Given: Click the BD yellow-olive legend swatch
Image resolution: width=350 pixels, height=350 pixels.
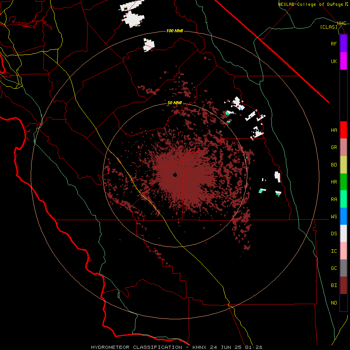Looking at the screenshot, I should tap(343, 165).
